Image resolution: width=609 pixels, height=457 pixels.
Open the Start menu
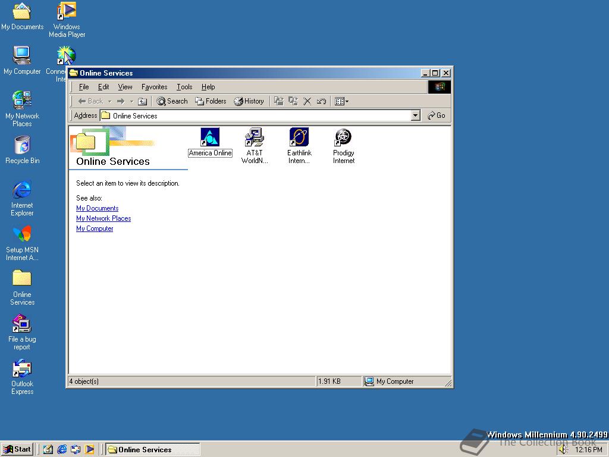click(17, 450)
